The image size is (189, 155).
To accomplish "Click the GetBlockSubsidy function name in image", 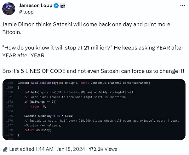I will click(x=44, y=83).
